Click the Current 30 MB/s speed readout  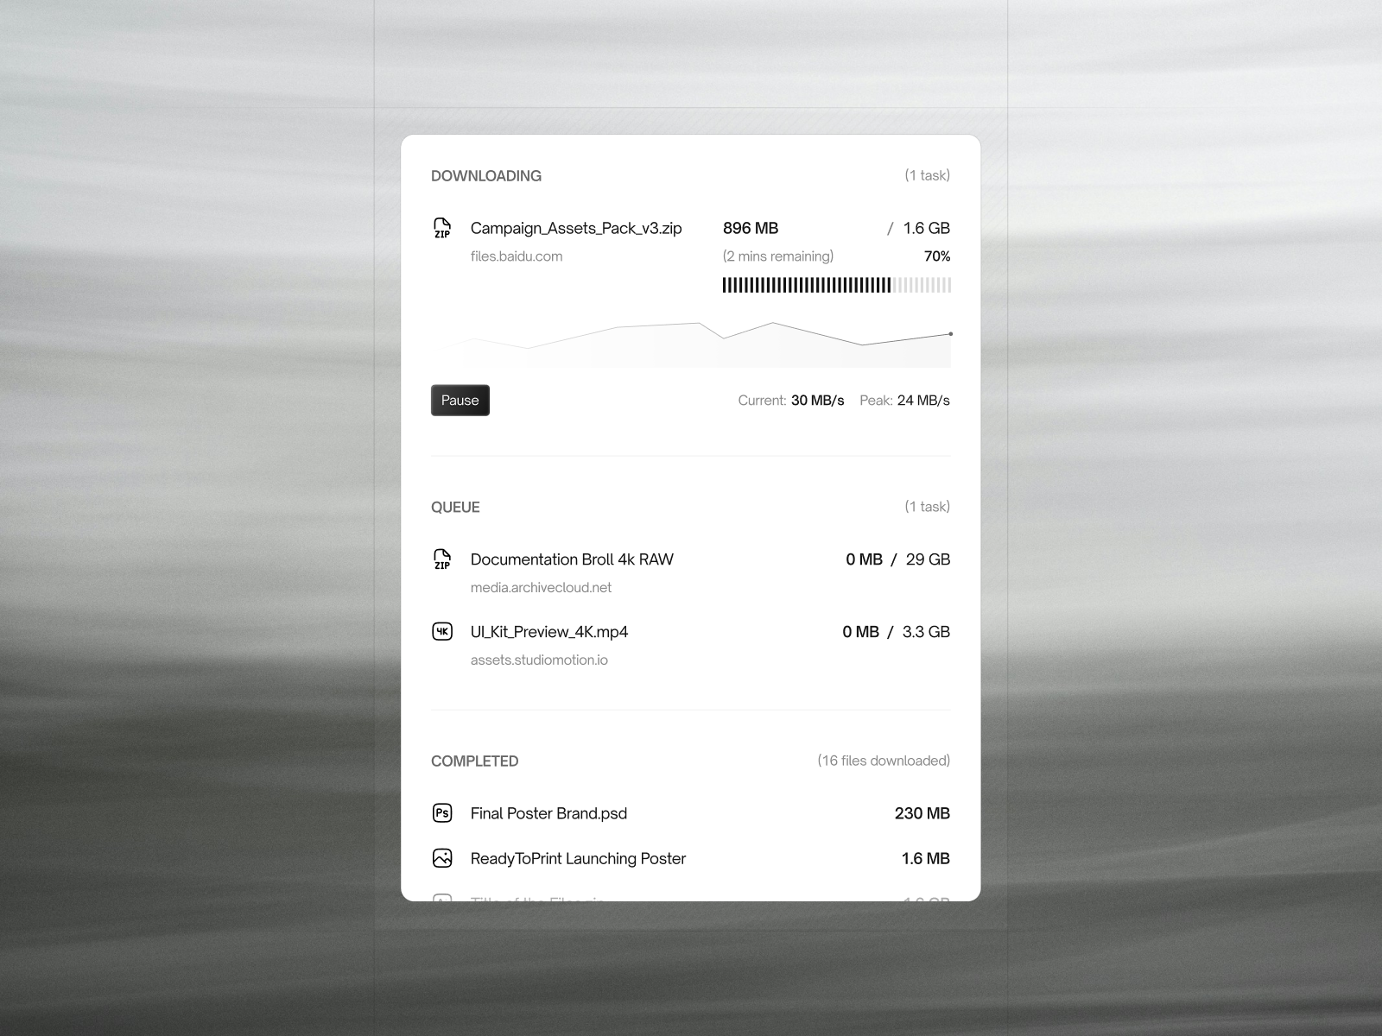(x=791, y=400)
